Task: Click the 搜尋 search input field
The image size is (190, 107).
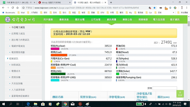Action: [x=165, y=88]
